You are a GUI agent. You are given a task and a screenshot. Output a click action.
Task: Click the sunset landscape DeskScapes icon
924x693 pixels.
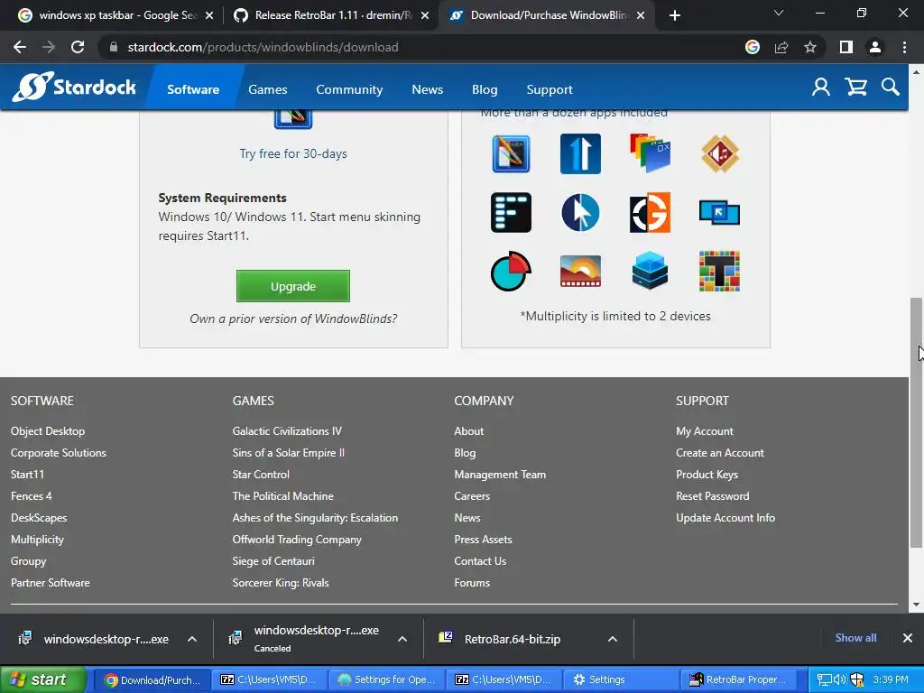(x=580, y=271)
